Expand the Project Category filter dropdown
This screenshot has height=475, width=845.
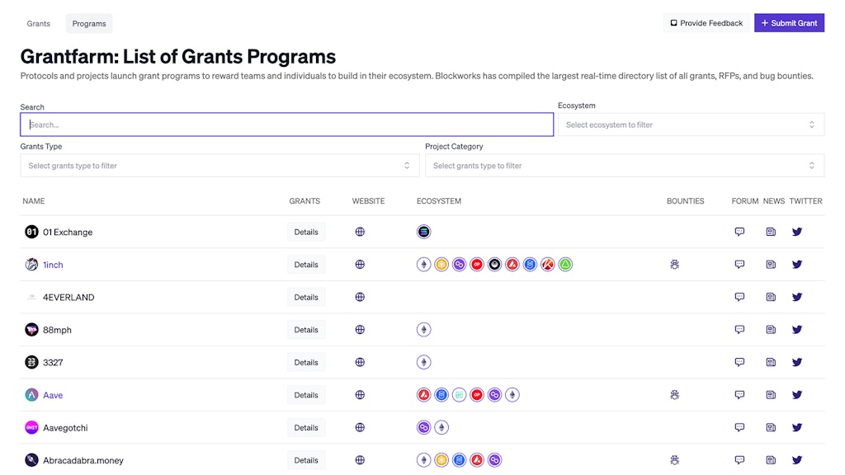[624, 166]
